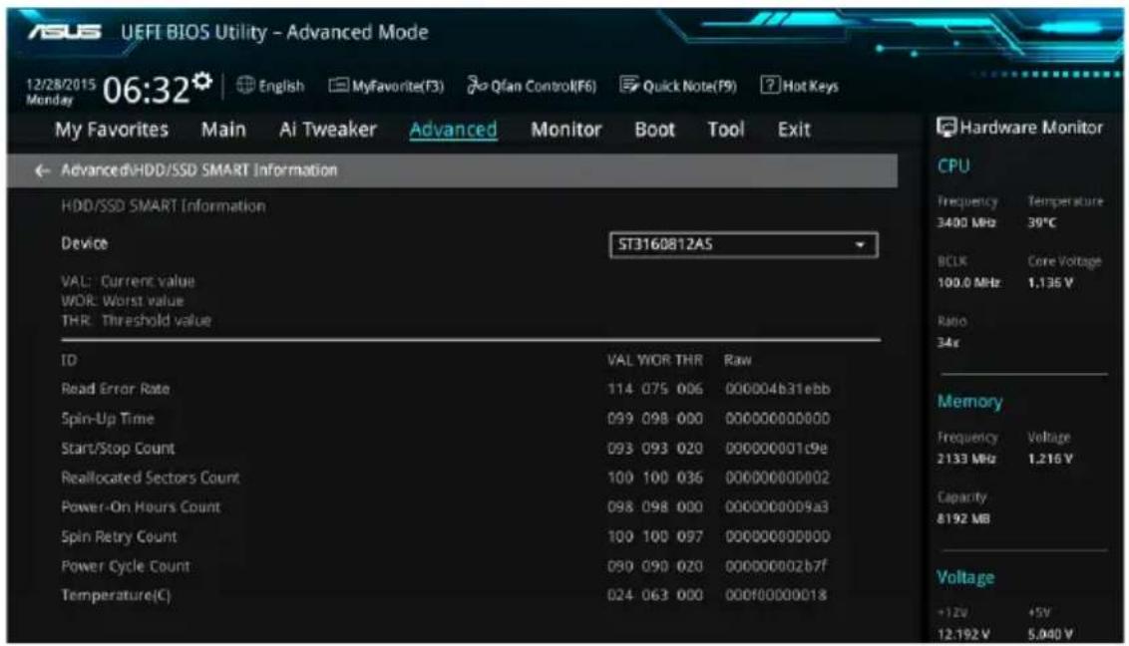
Task: Click the Core Voltage value 1.136 V
Action: [1050, 283]
